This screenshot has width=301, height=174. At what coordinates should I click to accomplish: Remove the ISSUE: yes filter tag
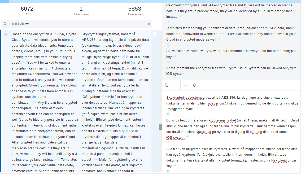click(13, 24)
